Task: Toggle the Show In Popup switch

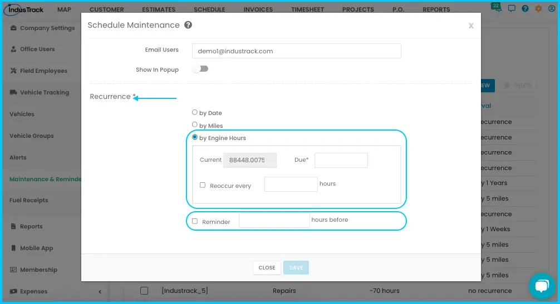Action: click(x=200, y=69)
